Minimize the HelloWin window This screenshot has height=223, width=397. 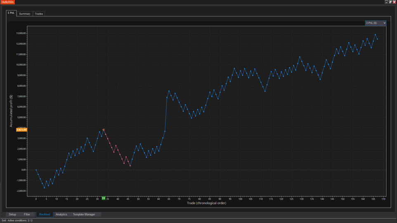pyautogui.click(x=386, y=2)
